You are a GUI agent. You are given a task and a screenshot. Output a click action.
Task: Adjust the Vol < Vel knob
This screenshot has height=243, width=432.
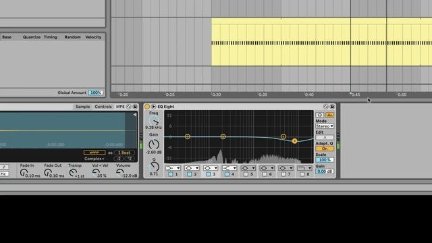click(x=96, y=173)
